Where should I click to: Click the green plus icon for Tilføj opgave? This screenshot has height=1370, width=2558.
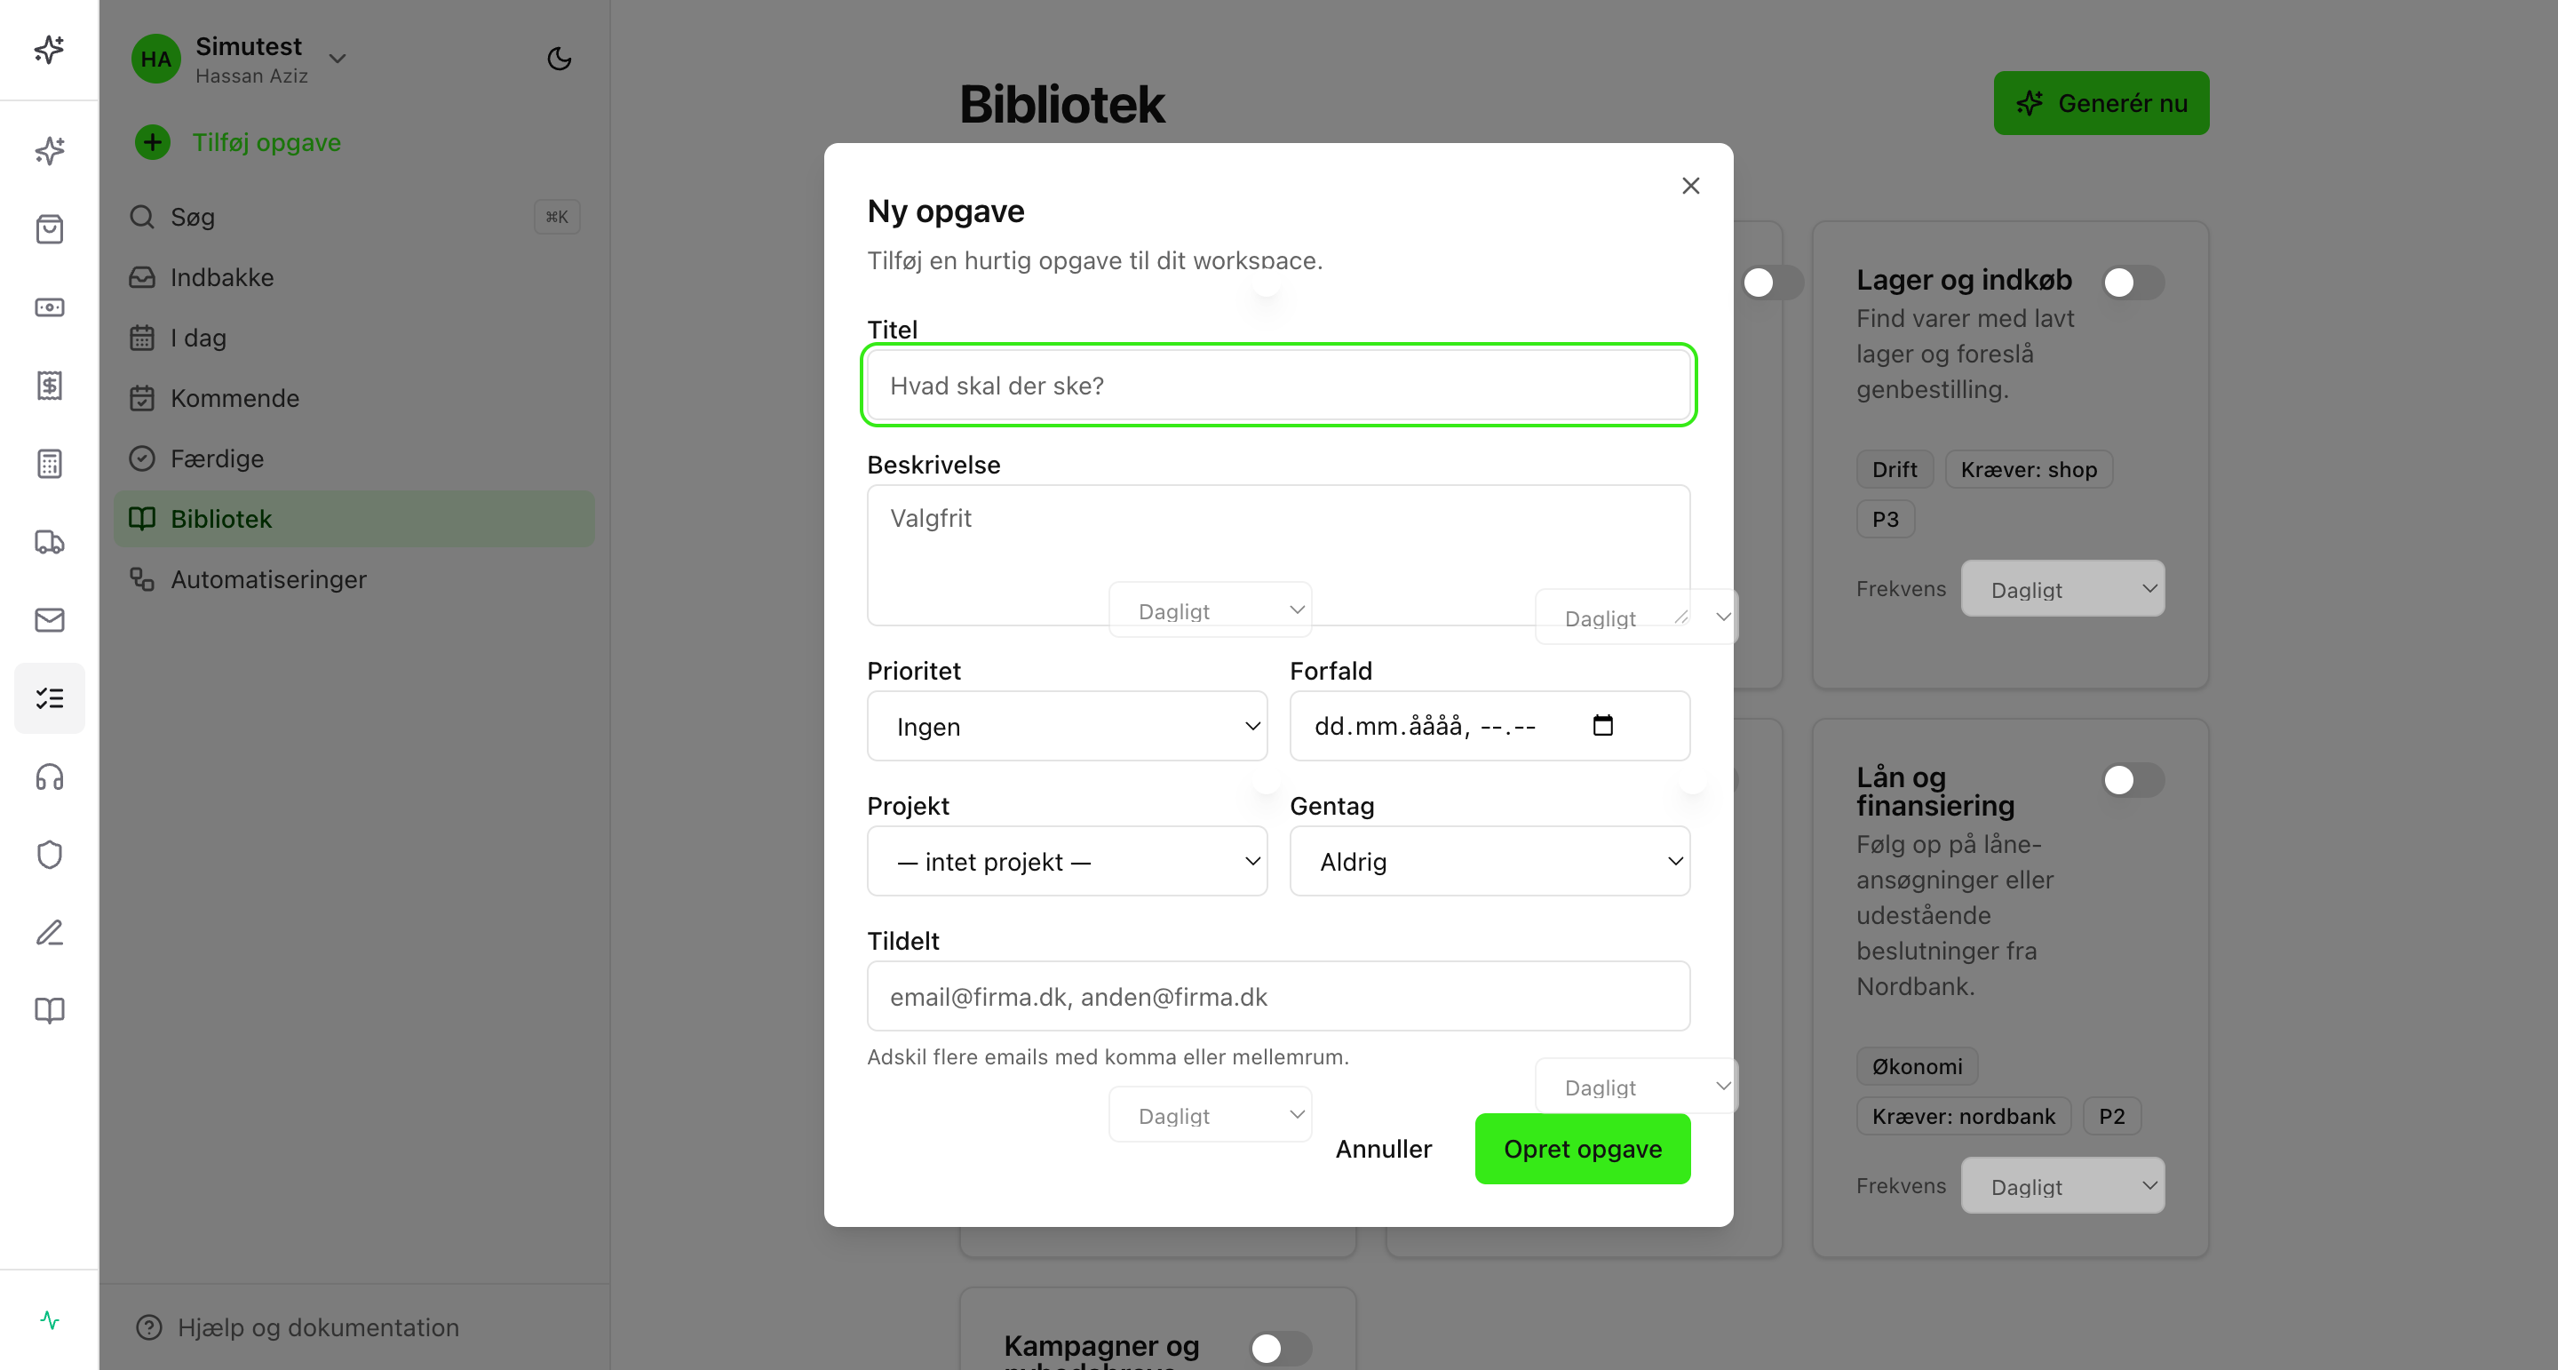(x=152, y=142)
